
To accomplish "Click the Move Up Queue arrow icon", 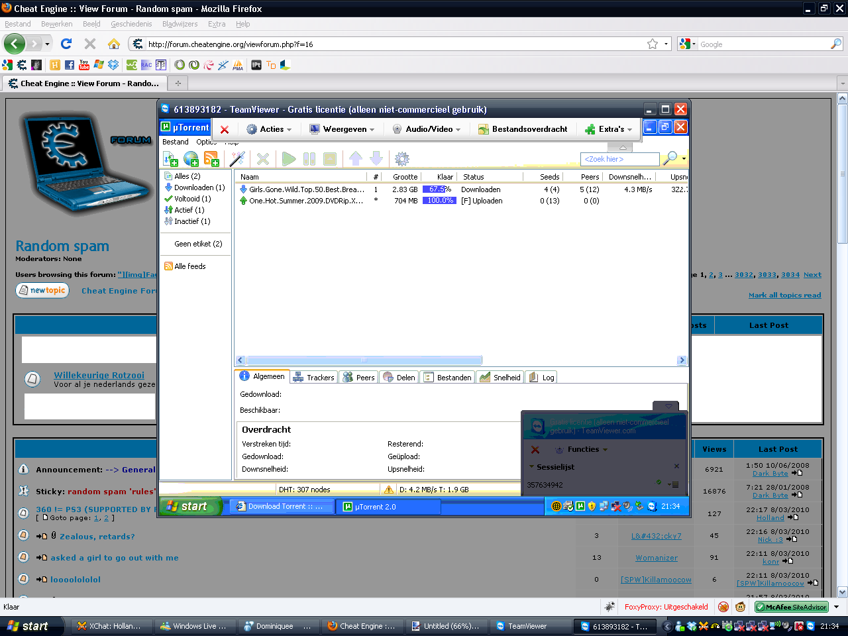I will pyautogui.click(x=356, y=158).
